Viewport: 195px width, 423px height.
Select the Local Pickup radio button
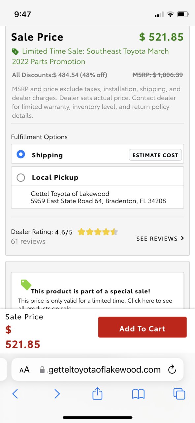(21, 177)
